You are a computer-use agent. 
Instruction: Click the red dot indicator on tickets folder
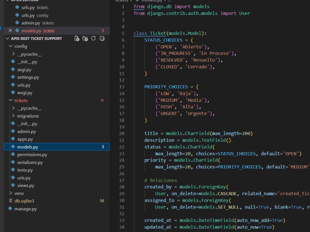pos(102,100)
